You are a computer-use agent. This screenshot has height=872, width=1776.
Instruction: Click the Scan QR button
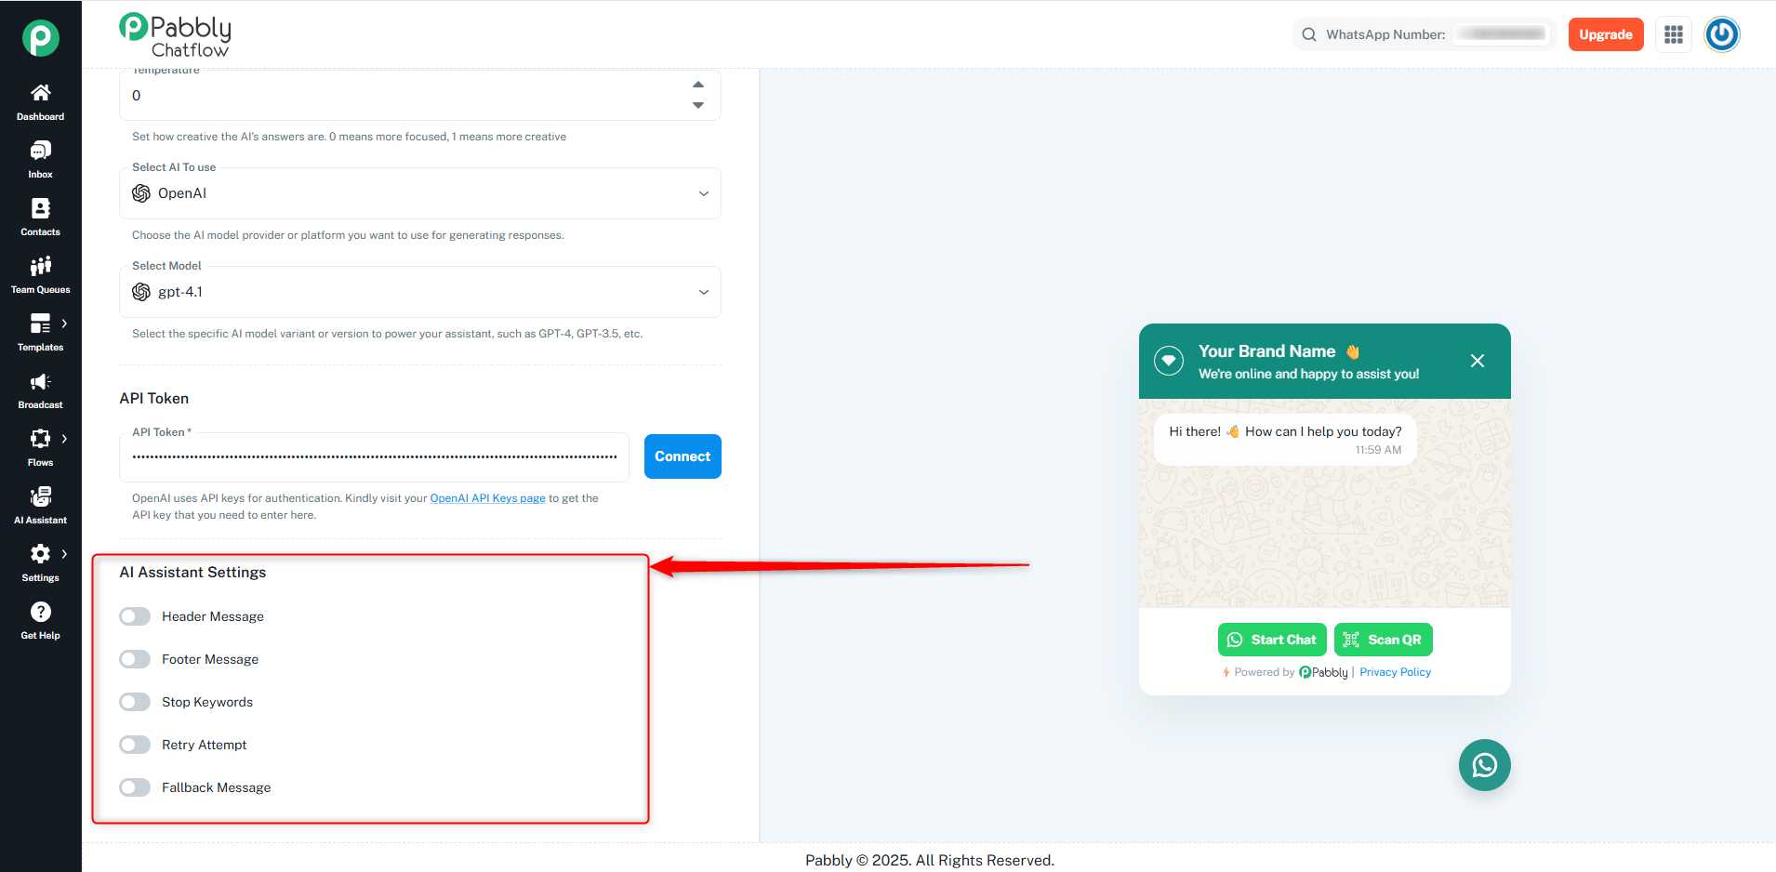[x=1384, y=640]
